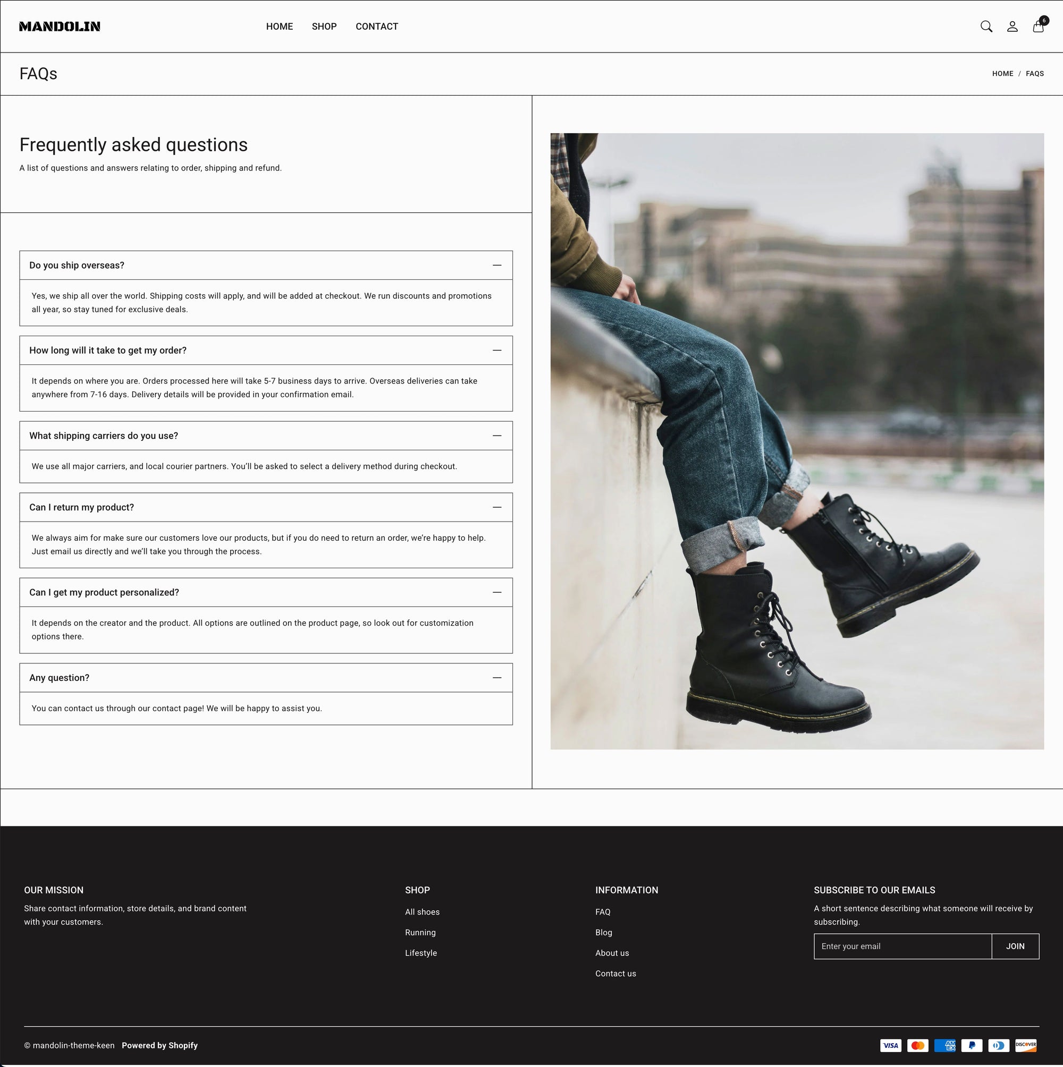Click the Discover payment icon
Screen dimensions: 1063x1067
click(1025, 1045)
